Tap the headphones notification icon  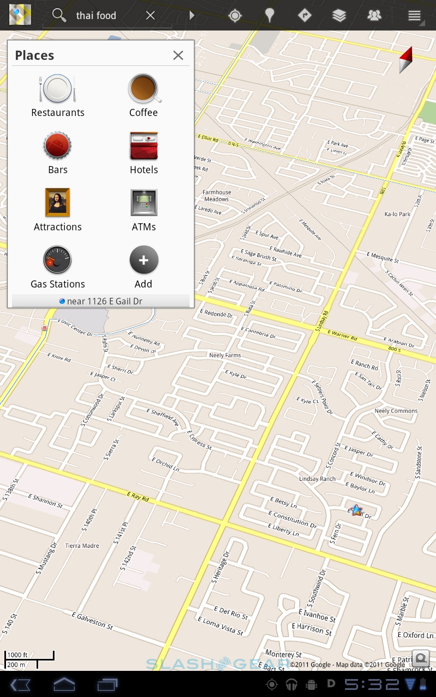point(292,685)
